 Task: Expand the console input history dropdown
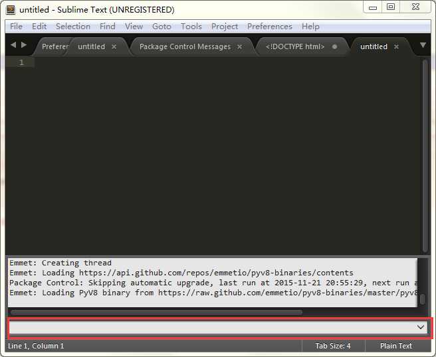tap(421, 327)
